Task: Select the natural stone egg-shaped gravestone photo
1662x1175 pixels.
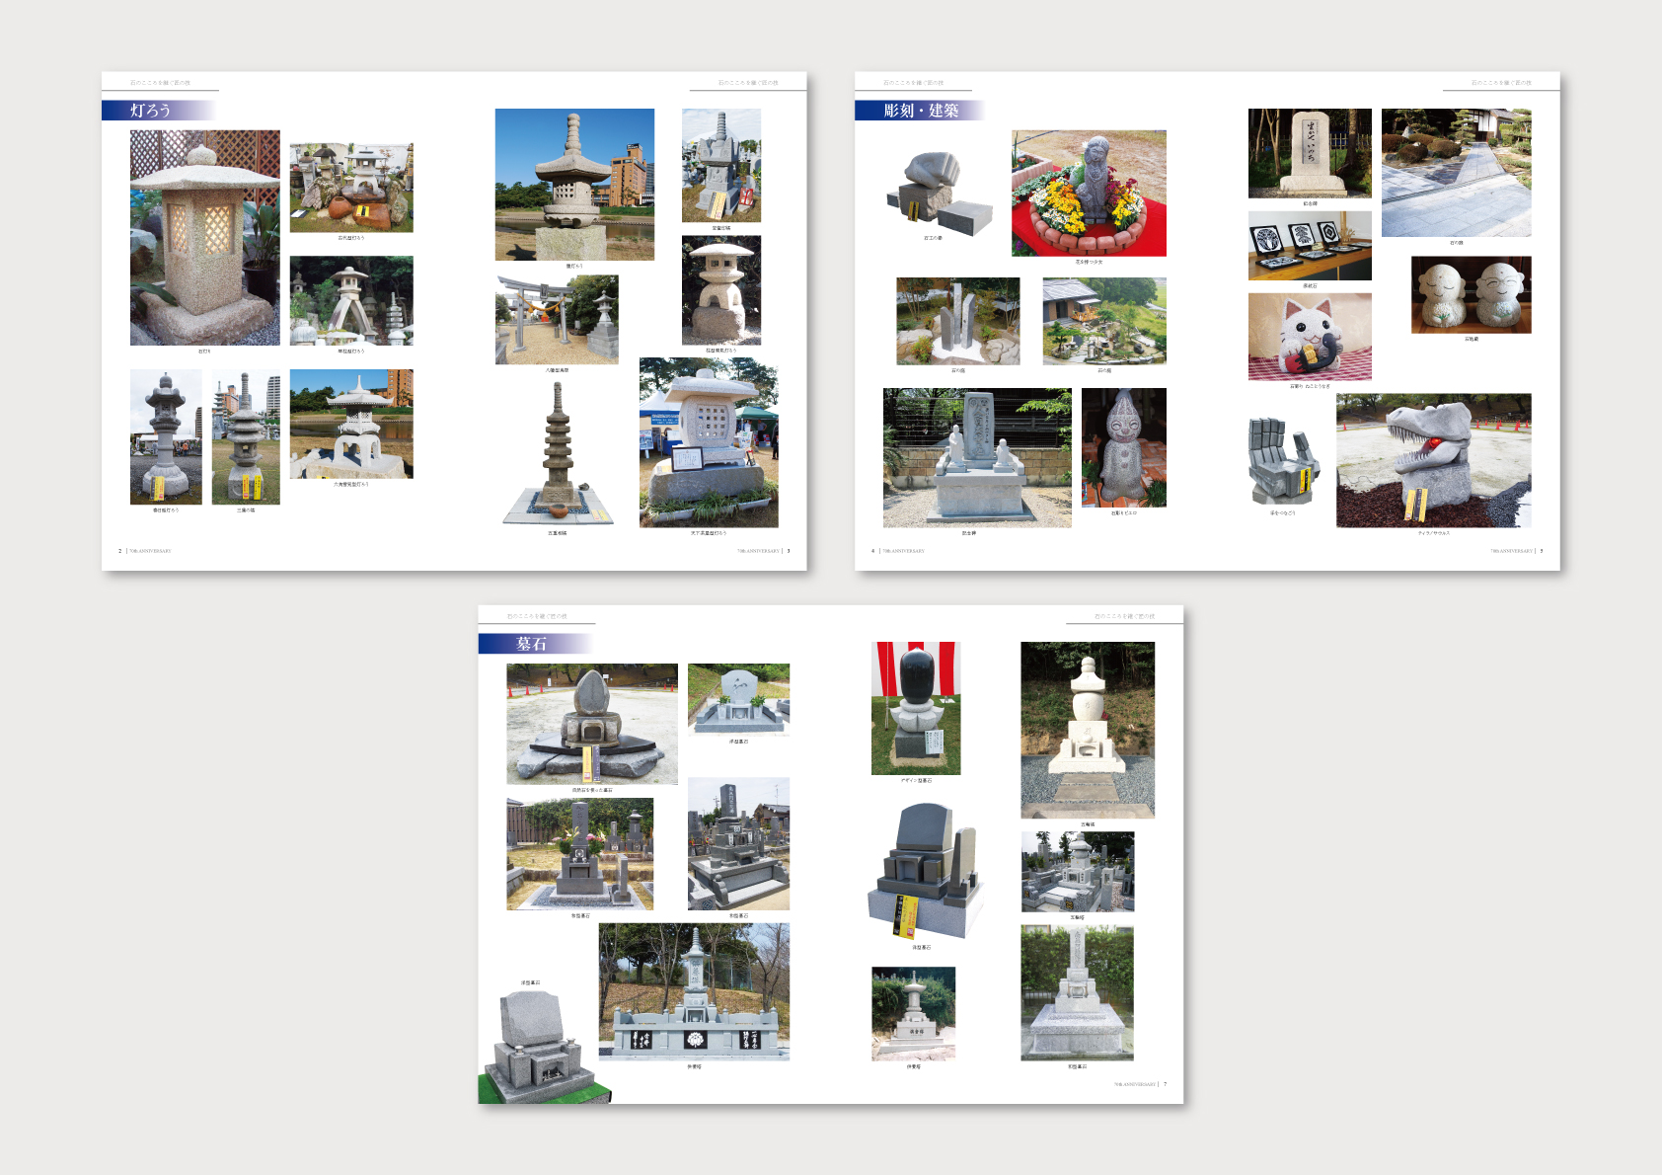Action: point(592,724)
